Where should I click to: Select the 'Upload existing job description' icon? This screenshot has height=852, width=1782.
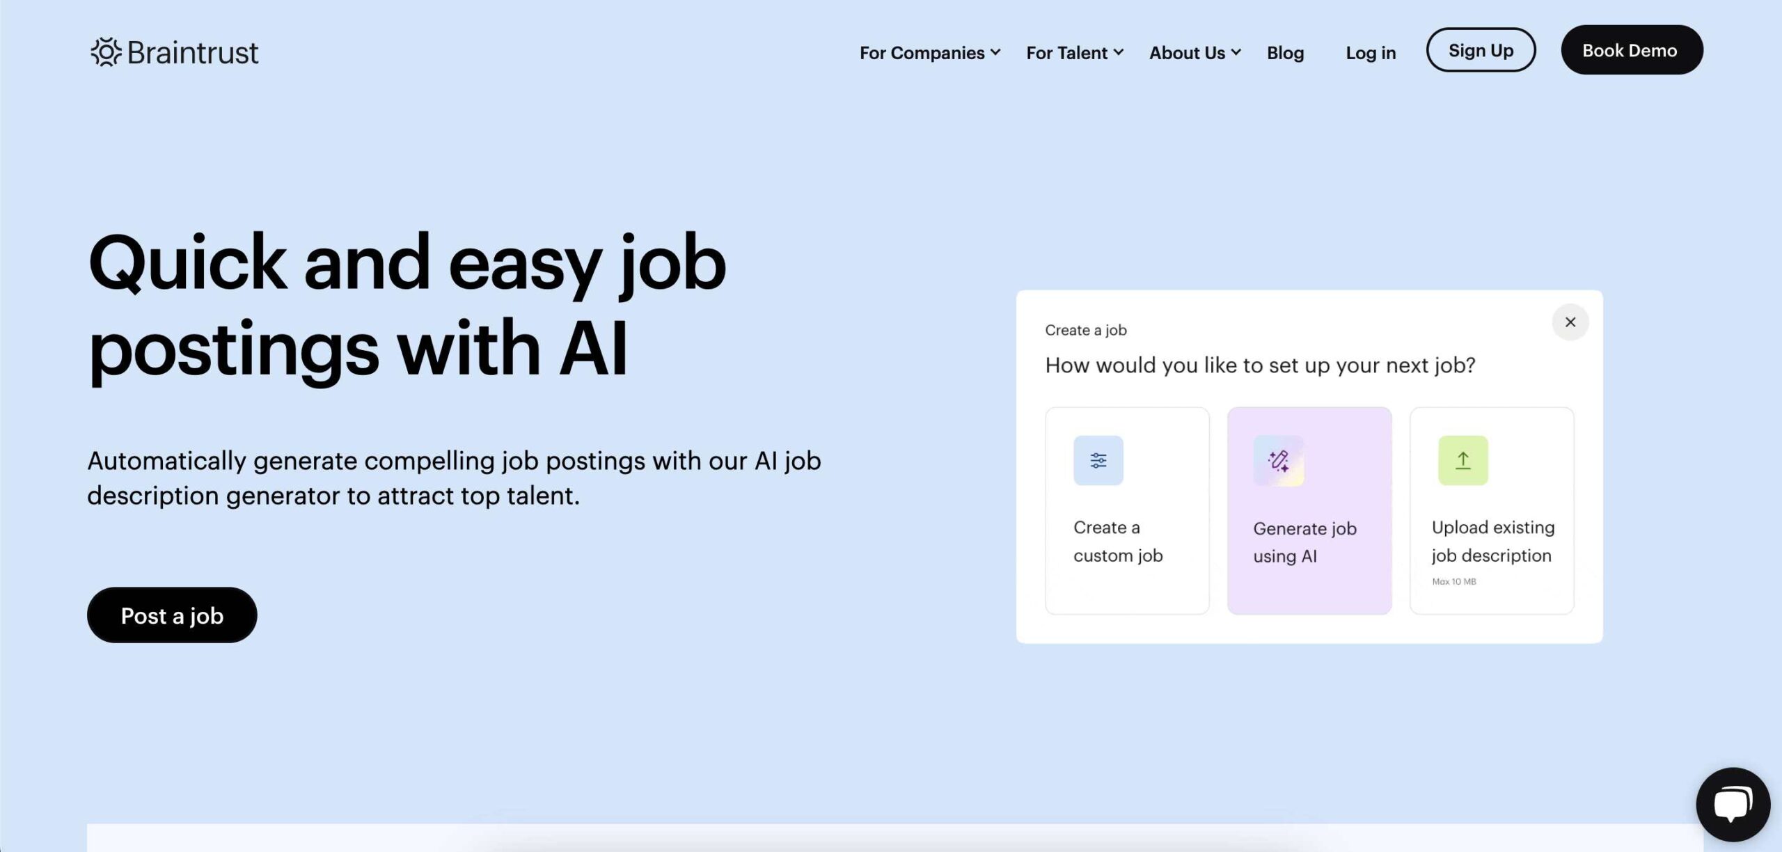pyautogui.click(x=1462, y=460)
